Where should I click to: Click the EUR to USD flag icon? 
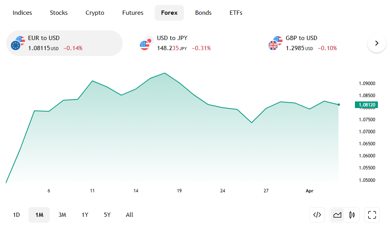coord(18,43)
